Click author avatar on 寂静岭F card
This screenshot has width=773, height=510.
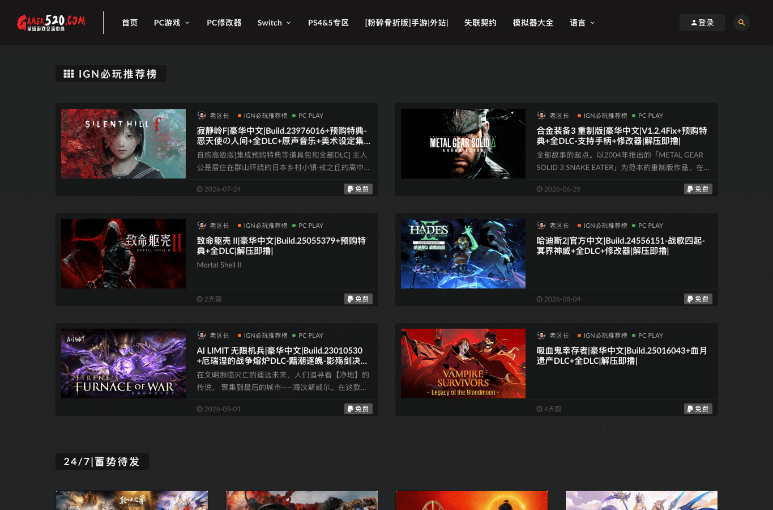tap(202, 116)
